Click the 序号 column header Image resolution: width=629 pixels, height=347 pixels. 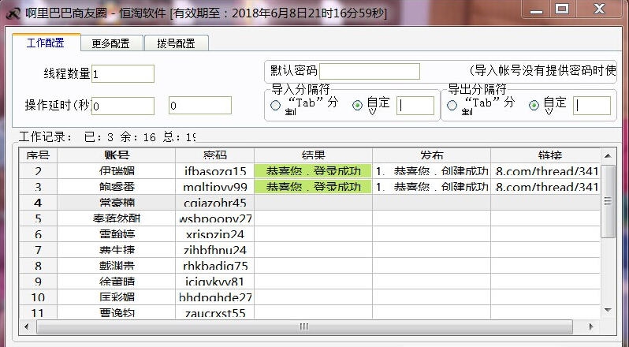pos(38,155)
